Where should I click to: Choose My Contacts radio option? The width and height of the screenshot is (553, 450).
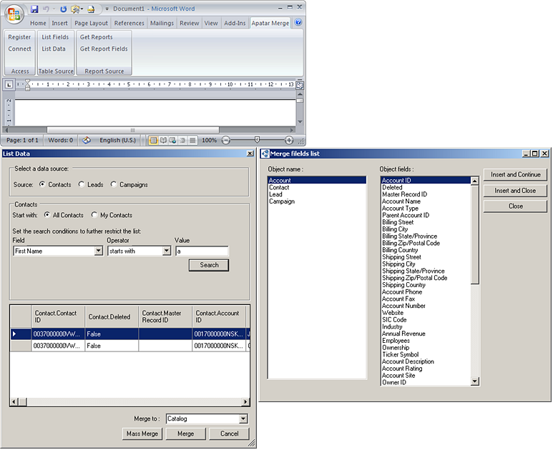pos(94,214)
